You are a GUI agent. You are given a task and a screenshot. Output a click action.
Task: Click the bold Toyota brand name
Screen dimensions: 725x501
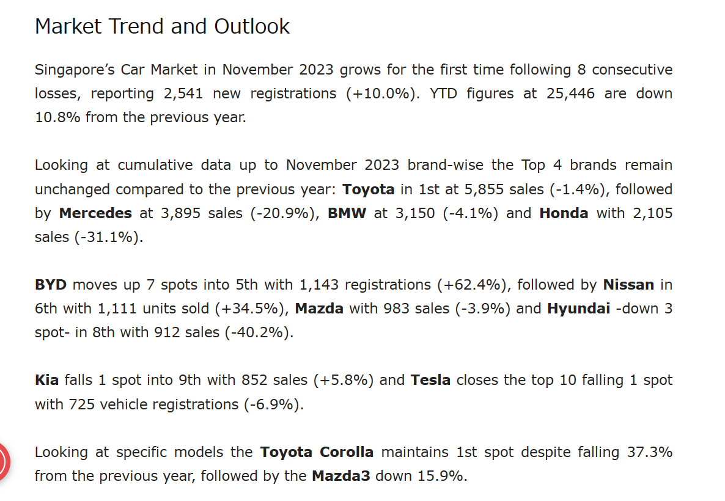pyautogui.click(x=369, y=189)
